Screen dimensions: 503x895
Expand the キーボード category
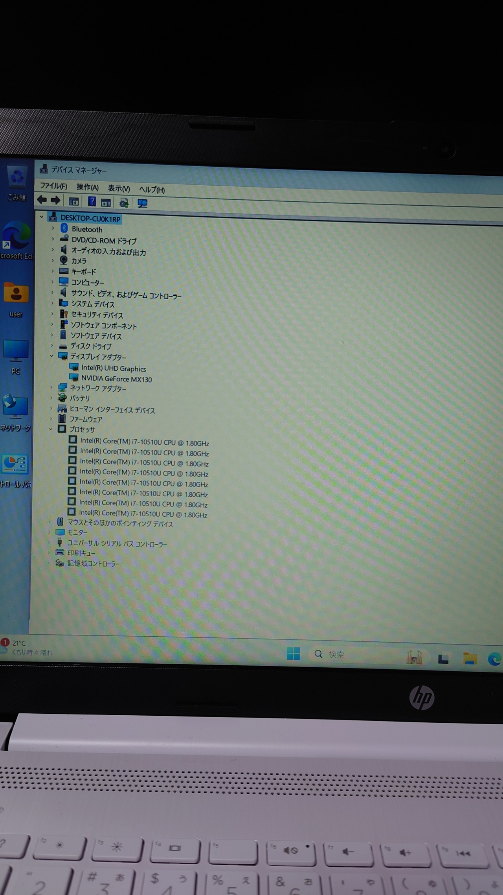(53, 271)
